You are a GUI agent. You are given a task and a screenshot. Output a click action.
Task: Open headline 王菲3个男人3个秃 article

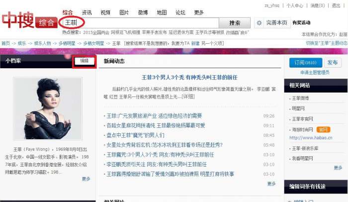point(189,77)
